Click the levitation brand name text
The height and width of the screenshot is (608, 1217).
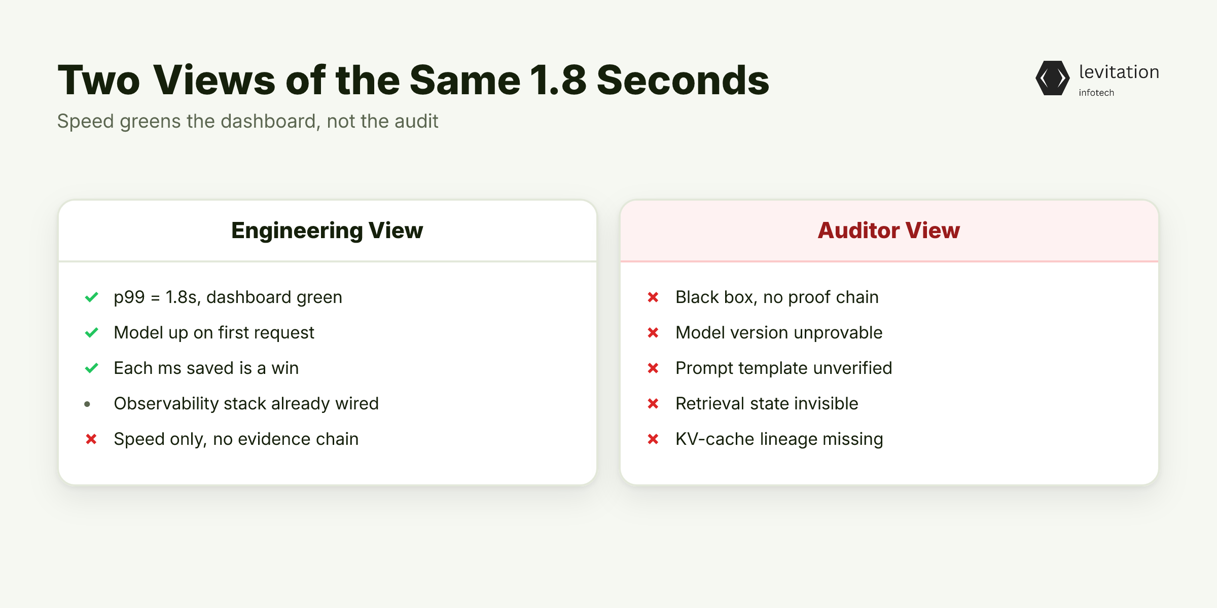[1119, 72]
